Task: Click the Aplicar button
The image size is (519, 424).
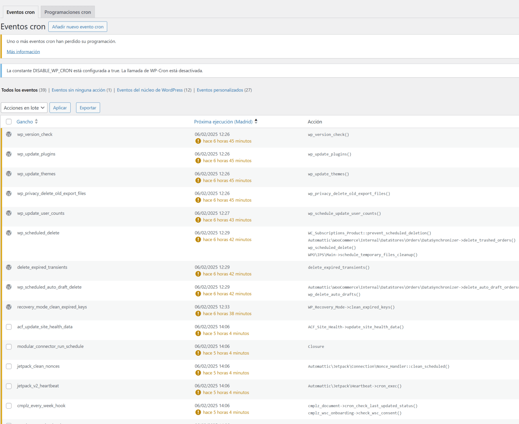Action: click(x=60, y=108)
